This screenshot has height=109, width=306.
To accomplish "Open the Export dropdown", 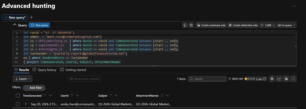I will tap(22, 79).
